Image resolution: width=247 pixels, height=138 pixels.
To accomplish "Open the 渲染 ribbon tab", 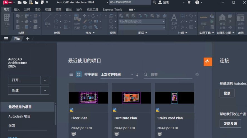I will [x=38, y=9].
